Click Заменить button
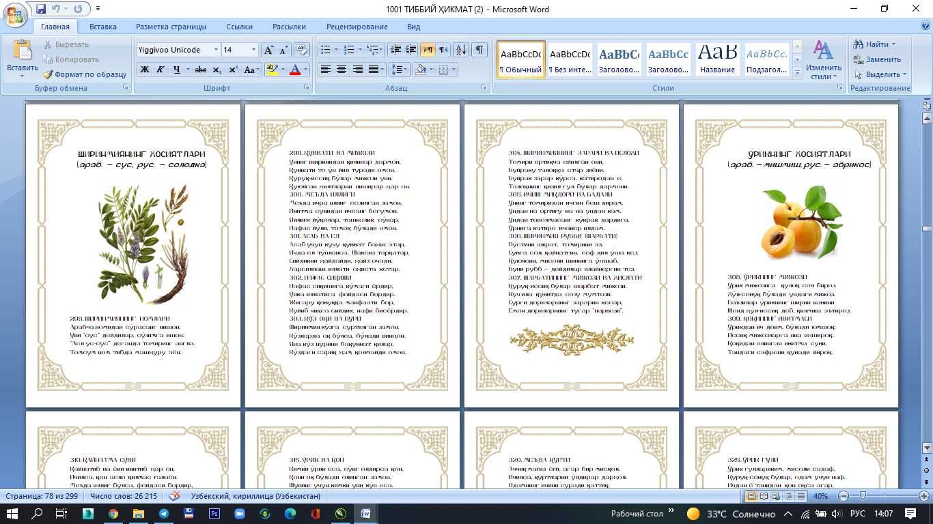The width and height of the screenshot is (933, 524). pyautogui.click(x=877, y=59)
